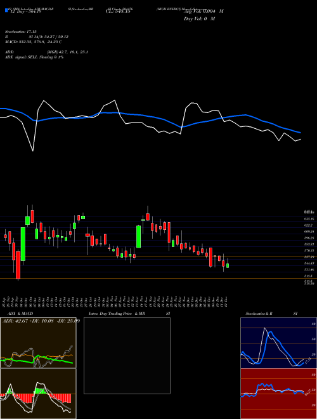The image size is (317, 419).
Task: Click the 622.2 price axis label
Action: [x=308, y=225]
